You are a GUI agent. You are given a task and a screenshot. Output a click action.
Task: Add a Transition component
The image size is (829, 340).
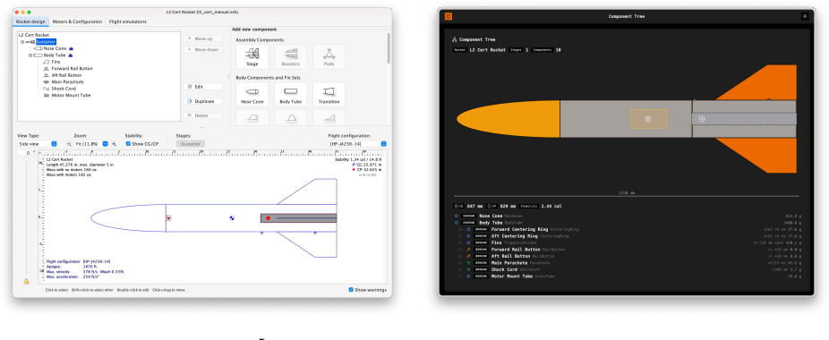coord(329,94)
